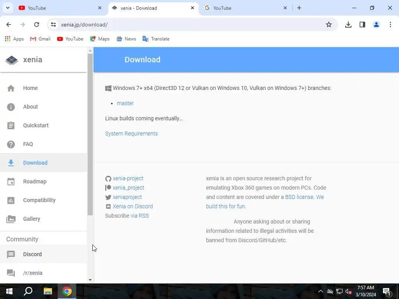The width and height of the screenshot is (399, 299).
Task: Close the xenia - Download tab
Action: [192, 8]
